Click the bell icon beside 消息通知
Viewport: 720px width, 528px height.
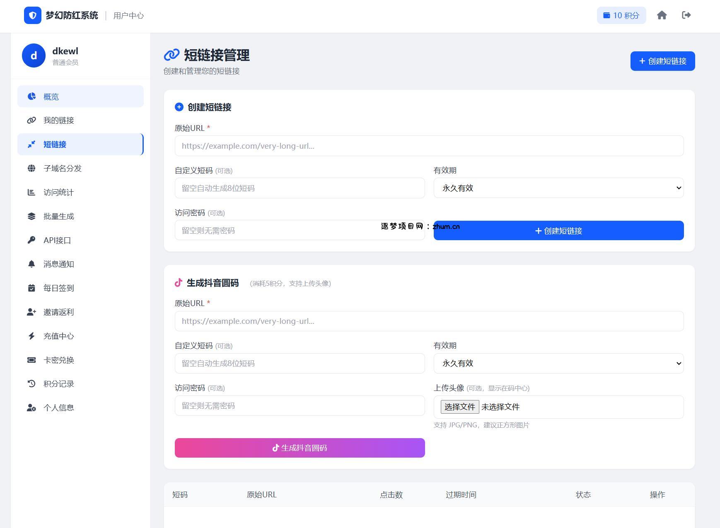31,264
